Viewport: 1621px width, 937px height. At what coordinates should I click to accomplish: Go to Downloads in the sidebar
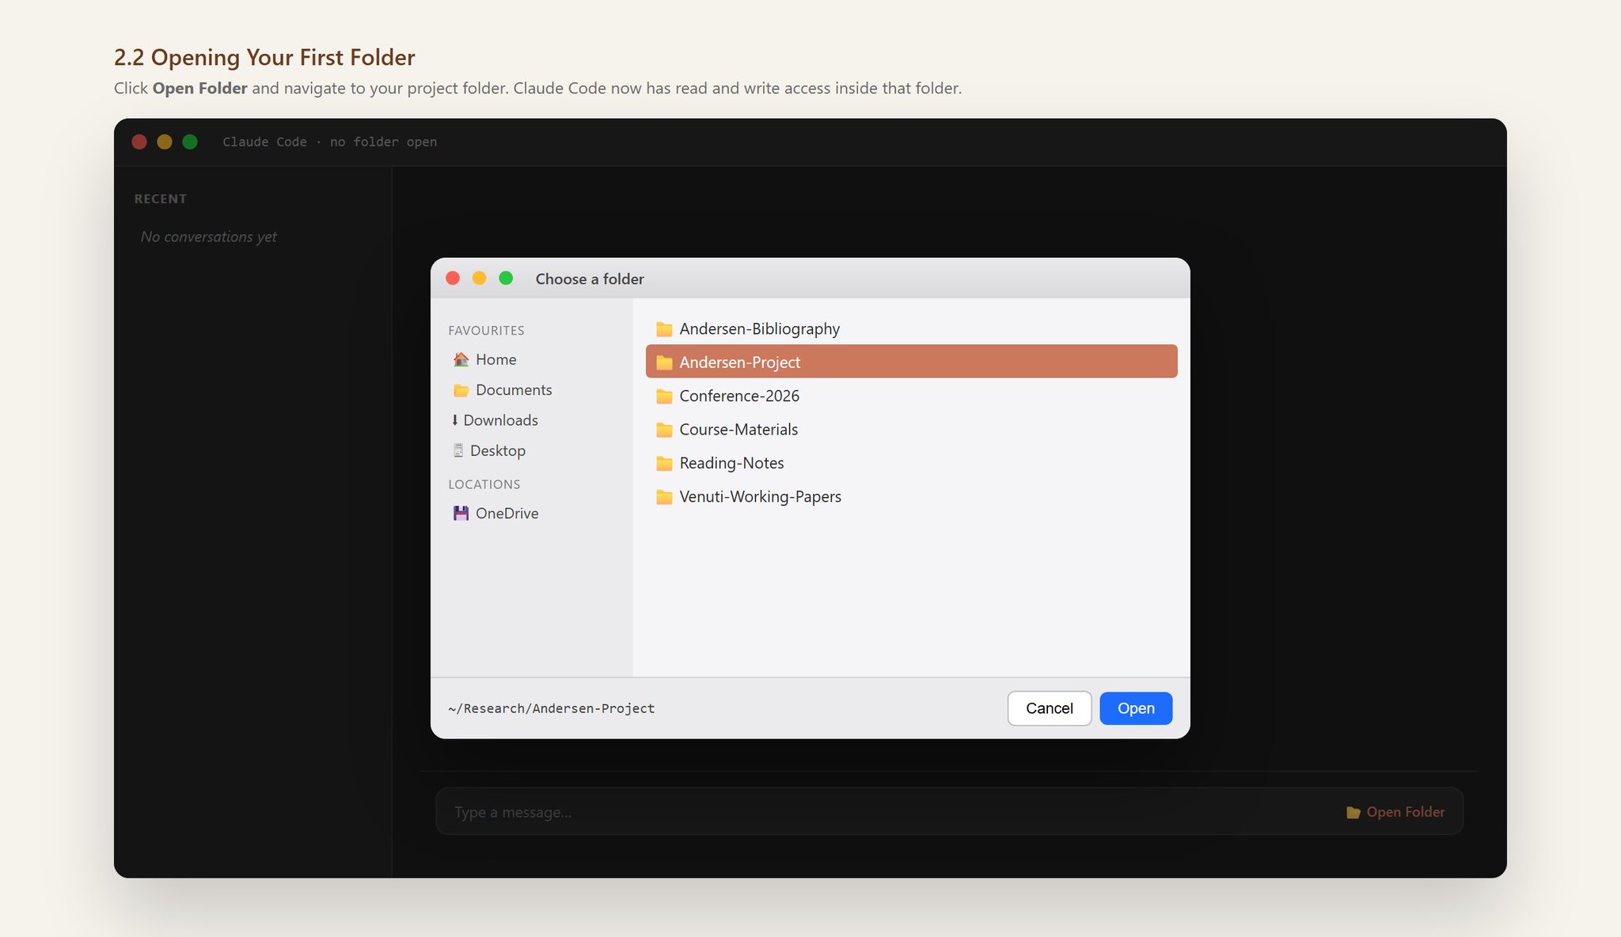[494, 420]
